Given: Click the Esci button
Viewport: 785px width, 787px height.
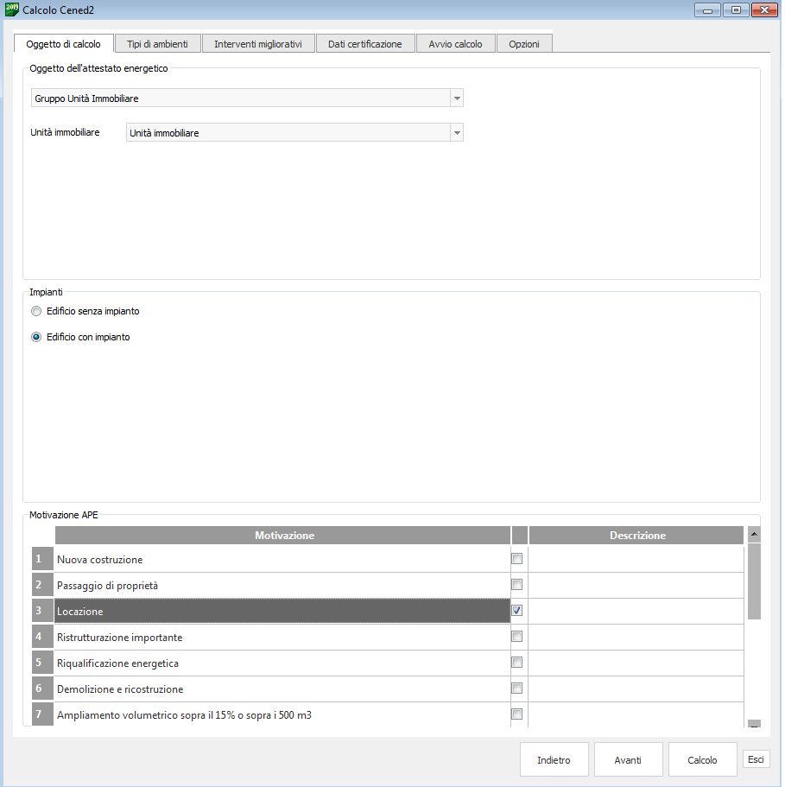Looking at the screenshot, I should click(756, 759).
